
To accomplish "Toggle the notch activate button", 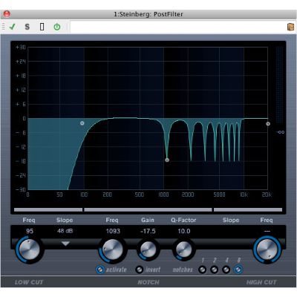I will (x=100, y=270).
